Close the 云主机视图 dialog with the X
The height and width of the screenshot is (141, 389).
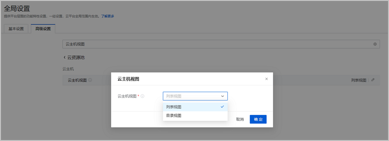(266, 79)
